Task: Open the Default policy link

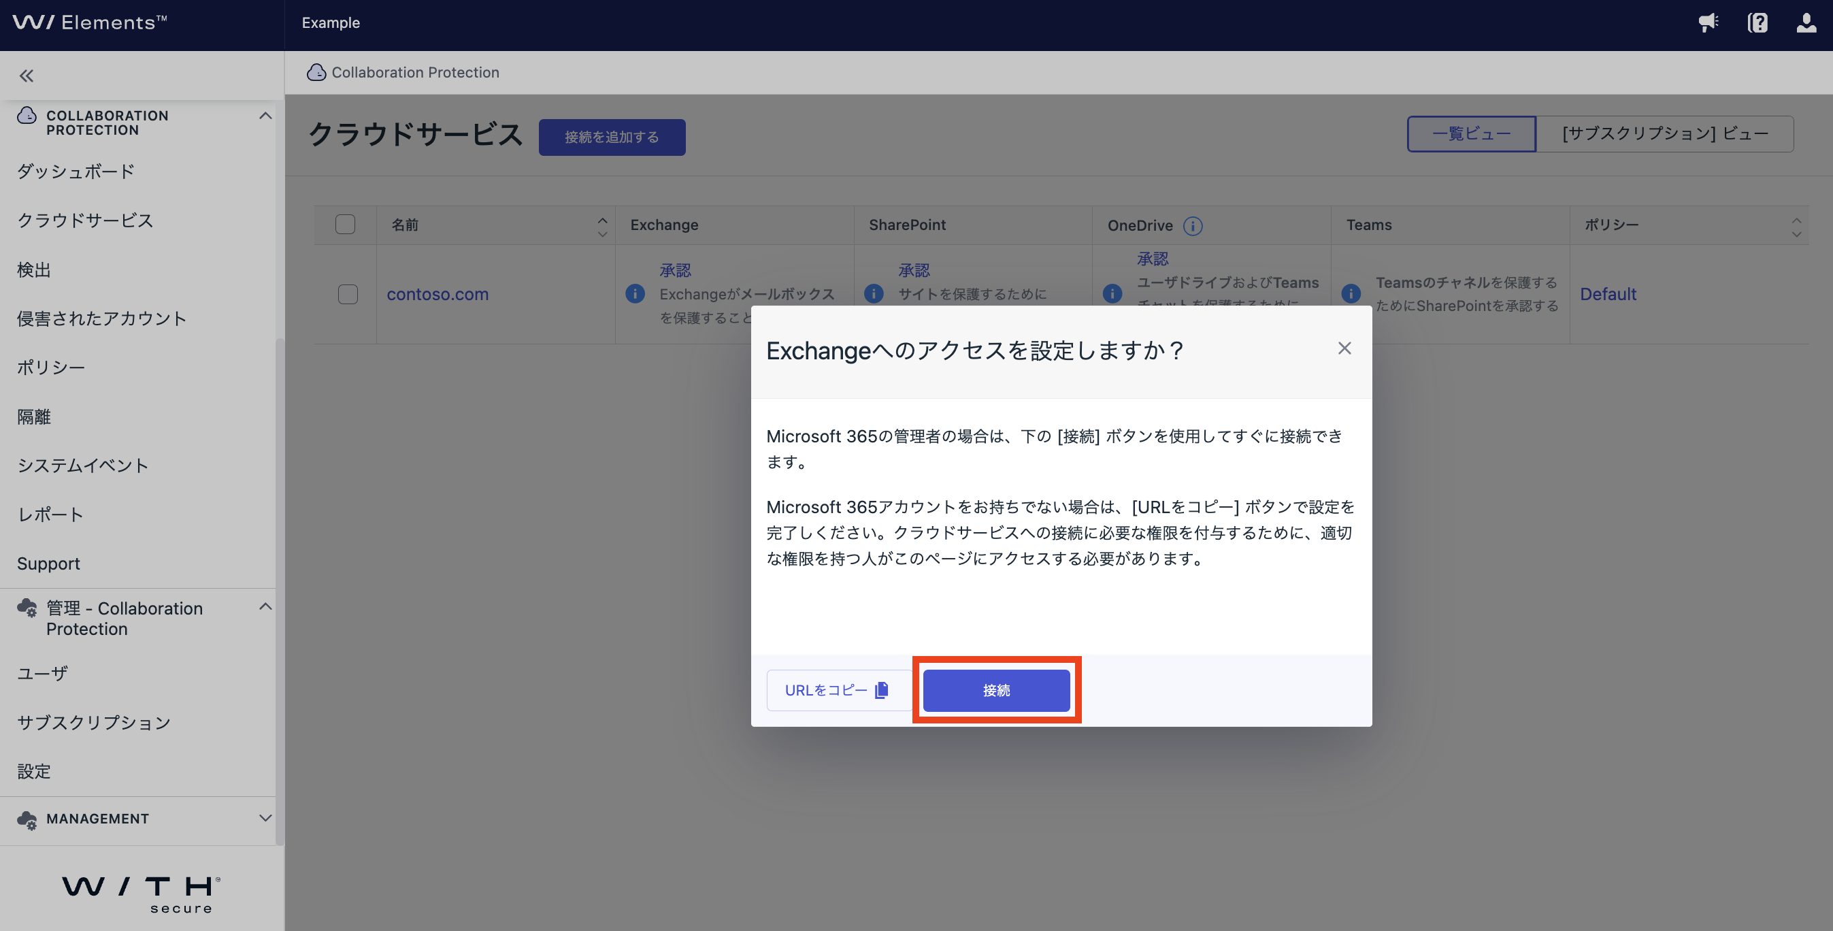Action: point(1608,294)
